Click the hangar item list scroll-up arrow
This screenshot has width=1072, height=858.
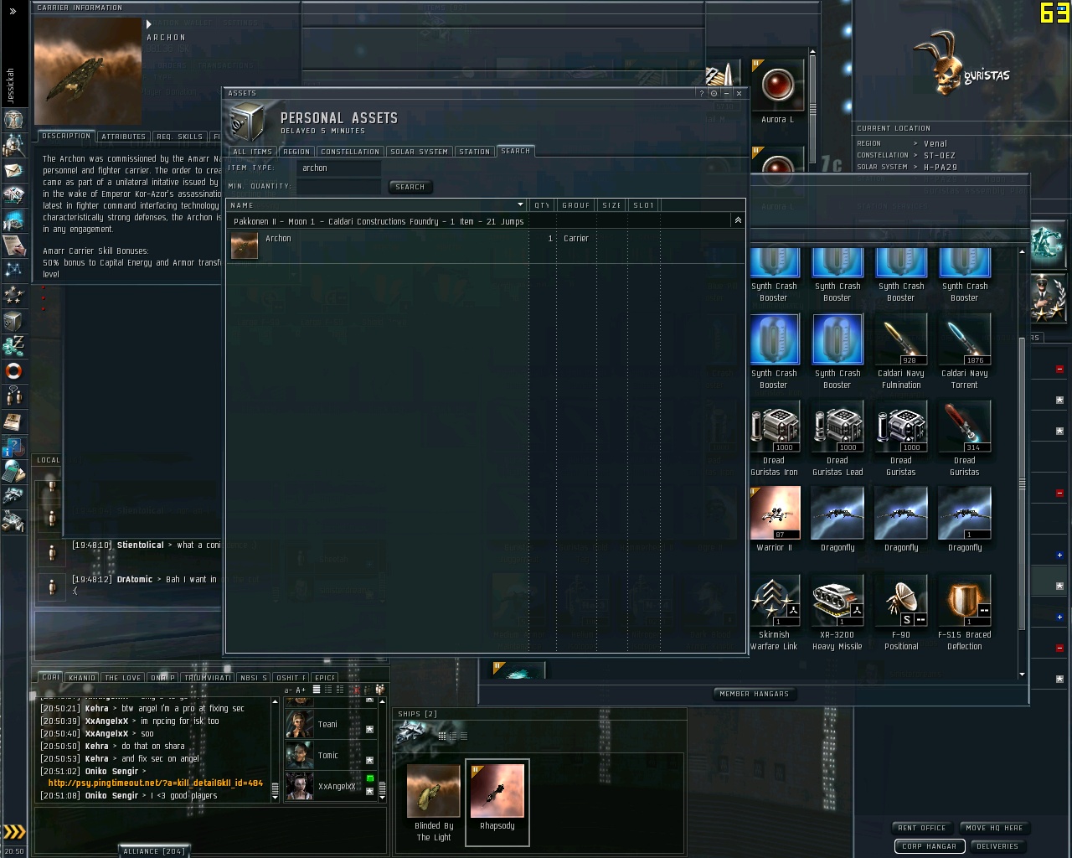tap(1022, 251)
